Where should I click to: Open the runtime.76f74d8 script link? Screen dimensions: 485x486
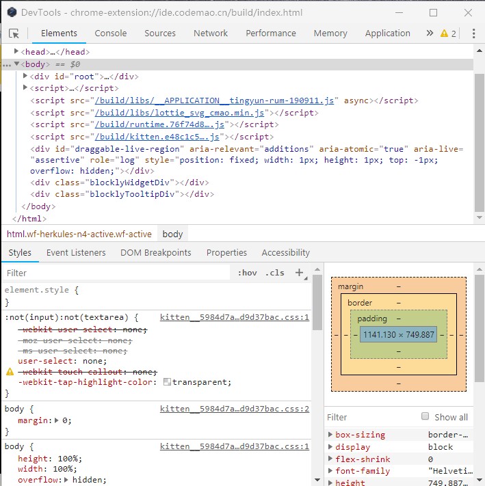[159, 124]
